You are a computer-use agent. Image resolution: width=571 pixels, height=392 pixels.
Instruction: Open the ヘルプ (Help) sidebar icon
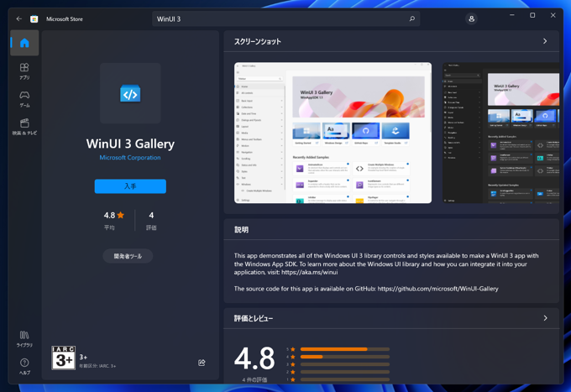24,366
